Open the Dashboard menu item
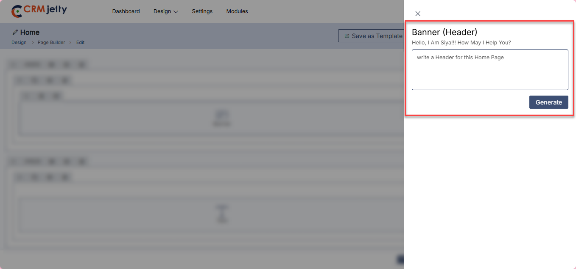 tap(126, 11)
